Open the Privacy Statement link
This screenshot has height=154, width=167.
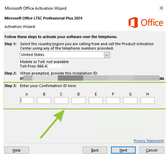pyautogui.click(x=149, y=141)
